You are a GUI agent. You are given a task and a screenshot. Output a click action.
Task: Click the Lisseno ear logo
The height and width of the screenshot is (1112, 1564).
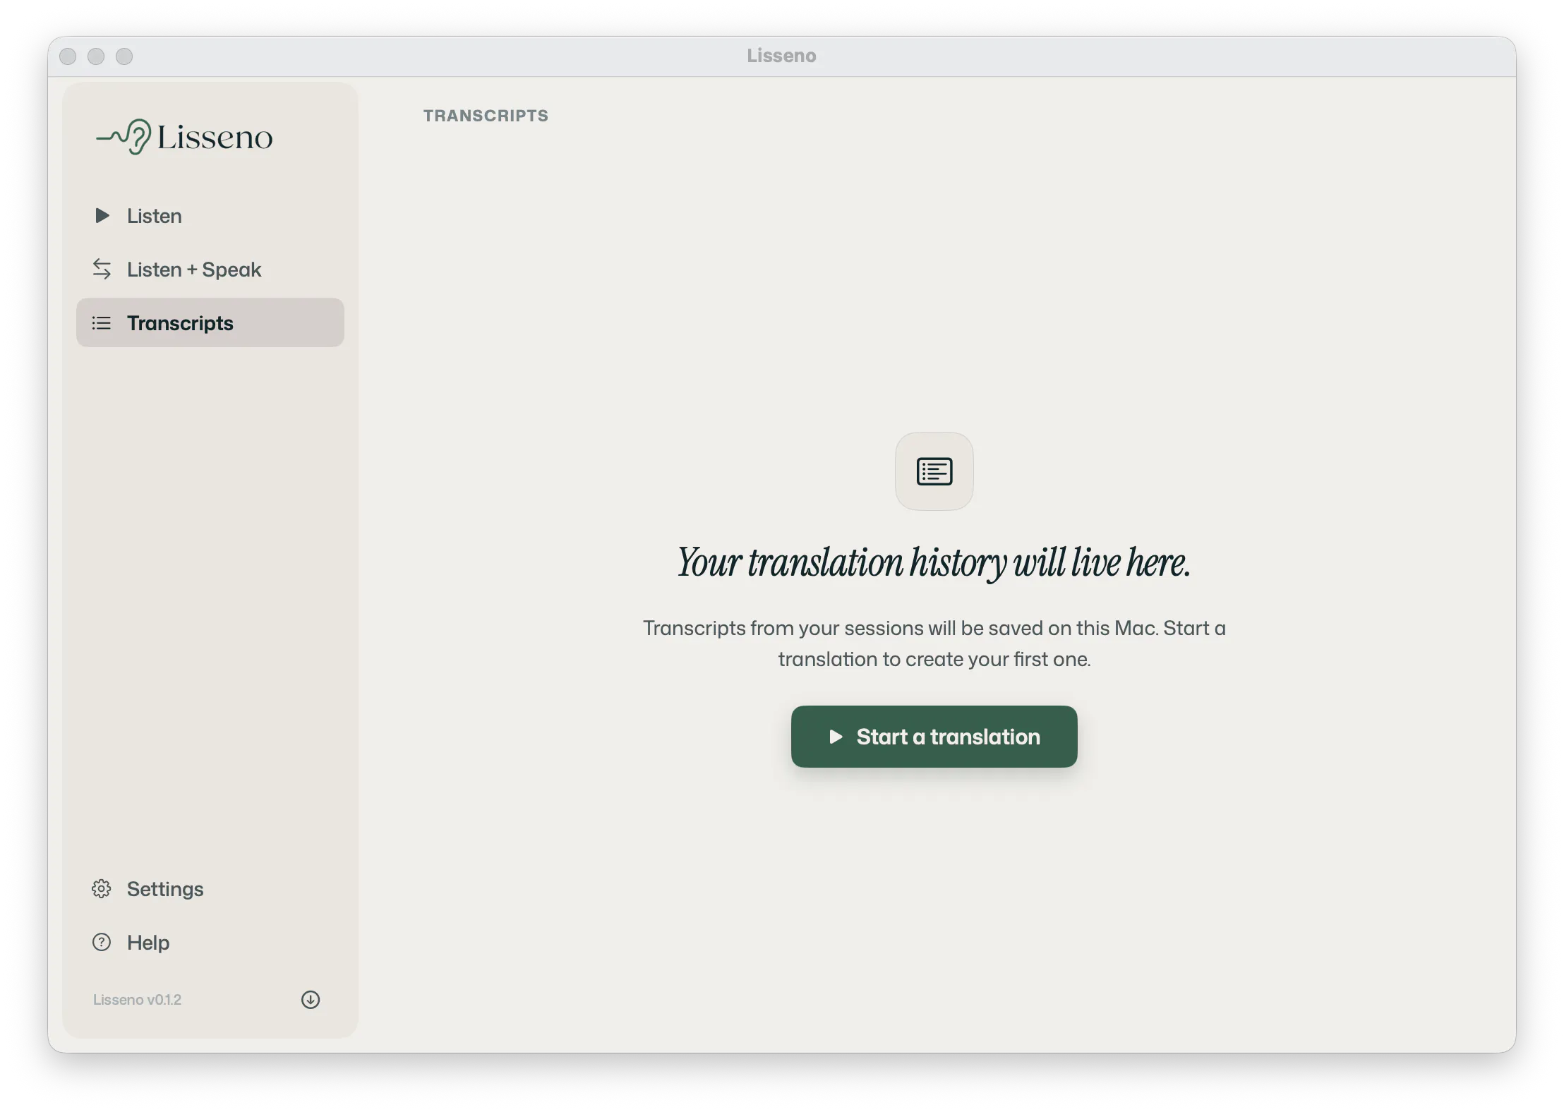[x=184, y=136]
